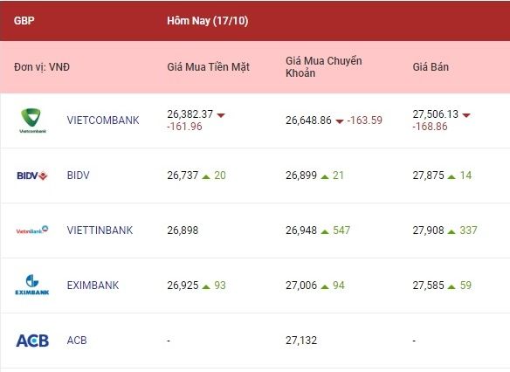This screenshot has width=510, height=372.
Task: Select the ACB name text
Action: pyautogui.click(x=77, y=341)
